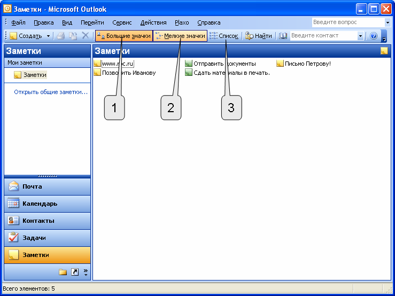
Task: Click the Folder List icon in navigation footer
Action: click(x=63, y=272)
